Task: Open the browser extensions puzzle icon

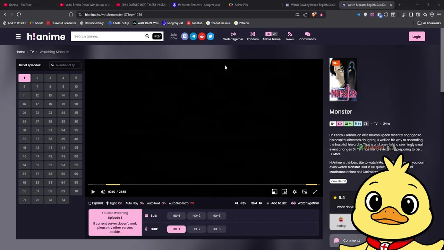Action: 386,15
